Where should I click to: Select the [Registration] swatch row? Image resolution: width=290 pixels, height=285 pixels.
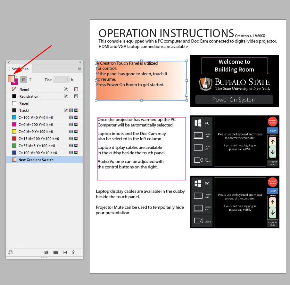pos(45,96)
